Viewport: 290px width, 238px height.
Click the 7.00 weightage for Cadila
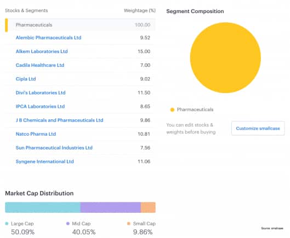[x=145, y=65]
